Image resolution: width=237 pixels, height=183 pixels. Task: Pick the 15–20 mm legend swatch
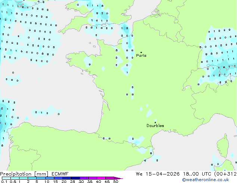58,178
